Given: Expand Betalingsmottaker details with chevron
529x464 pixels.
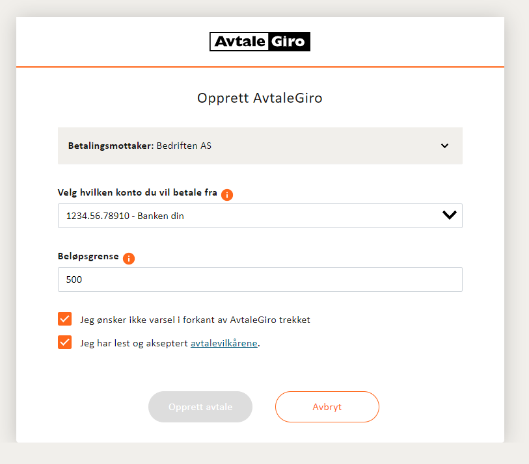Looking at the screenshot, I should point(444,146).
